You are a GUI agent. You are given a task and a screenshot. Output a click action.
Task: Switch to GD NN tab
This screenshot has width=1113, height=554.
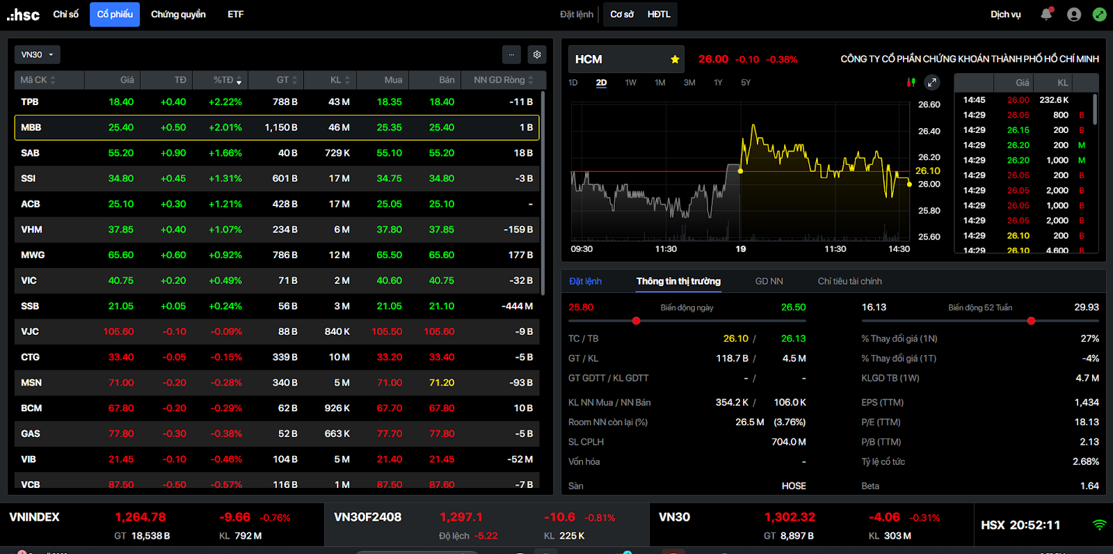(769, 281)
